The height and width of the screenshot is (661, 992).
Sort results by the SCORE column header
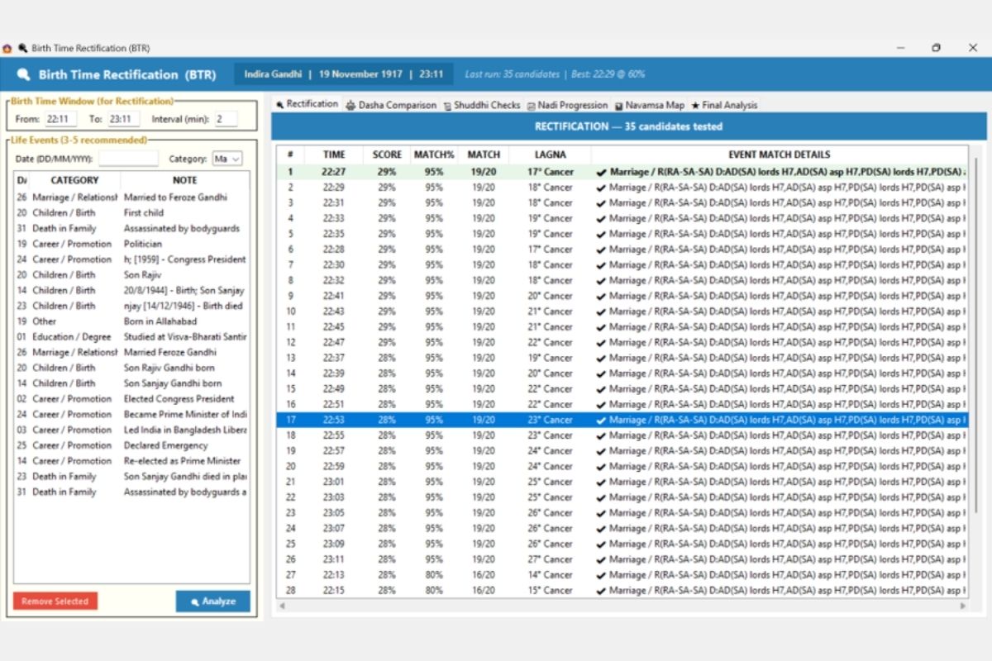[387, 155]
